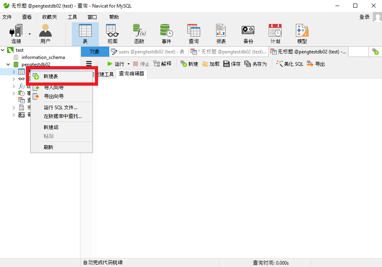
Task: Switch to the unsaved * 无标题 query tab
Action: click(229, 51)
